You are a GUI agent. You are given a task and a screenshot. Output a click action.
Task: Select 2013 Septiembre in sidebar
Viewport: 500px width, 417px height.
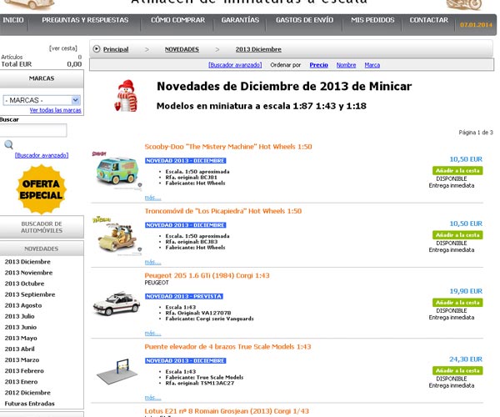30,294
